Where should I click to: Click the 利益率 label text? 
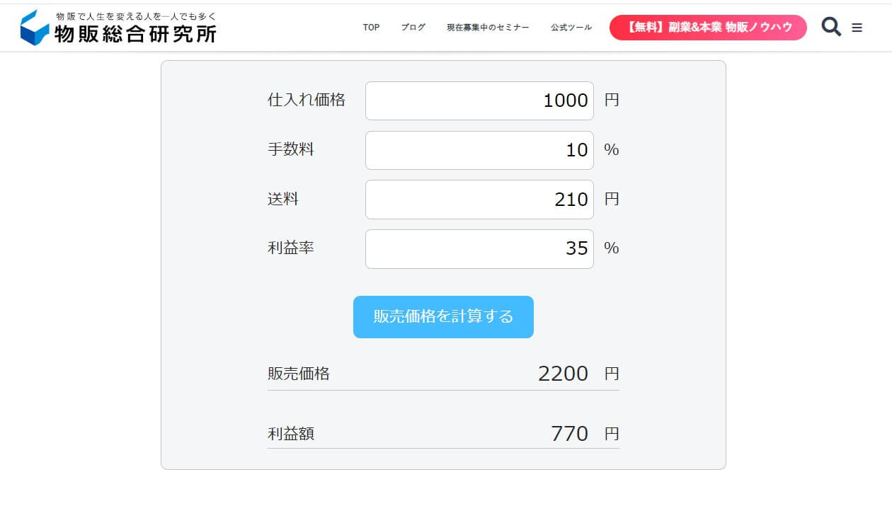click(x=290, y=248)
